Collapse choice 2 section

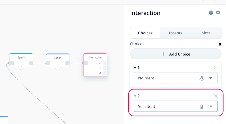(135, 96)
